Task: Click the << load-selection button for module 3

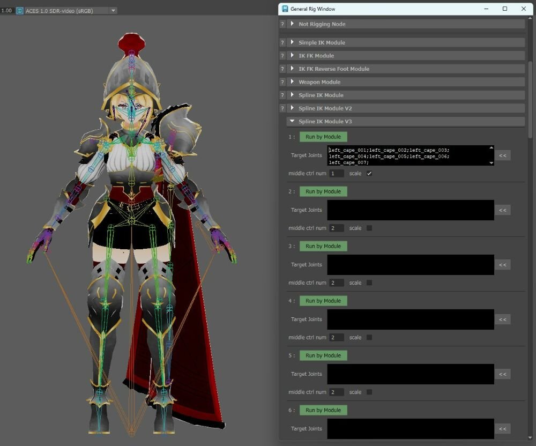Action: click(x=502, y=265)
